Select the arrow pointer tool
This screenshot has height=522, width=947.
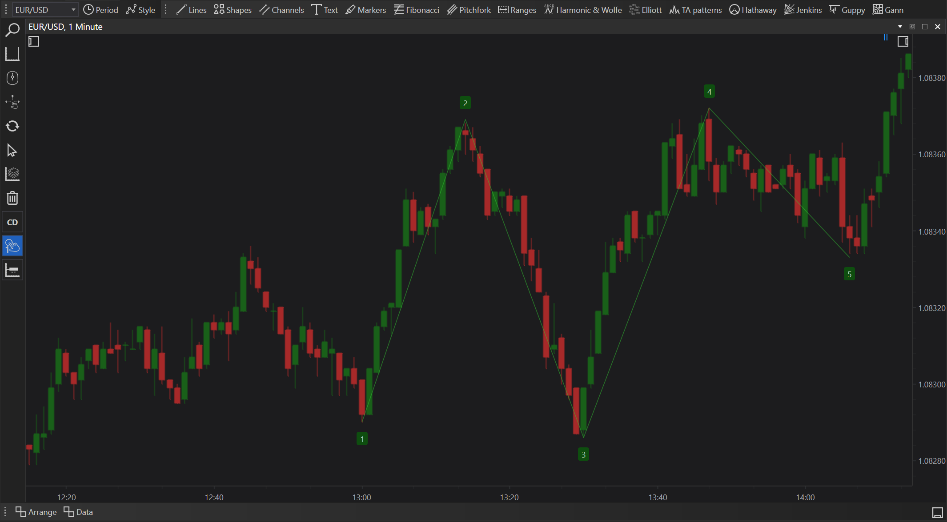click(12, 150)
